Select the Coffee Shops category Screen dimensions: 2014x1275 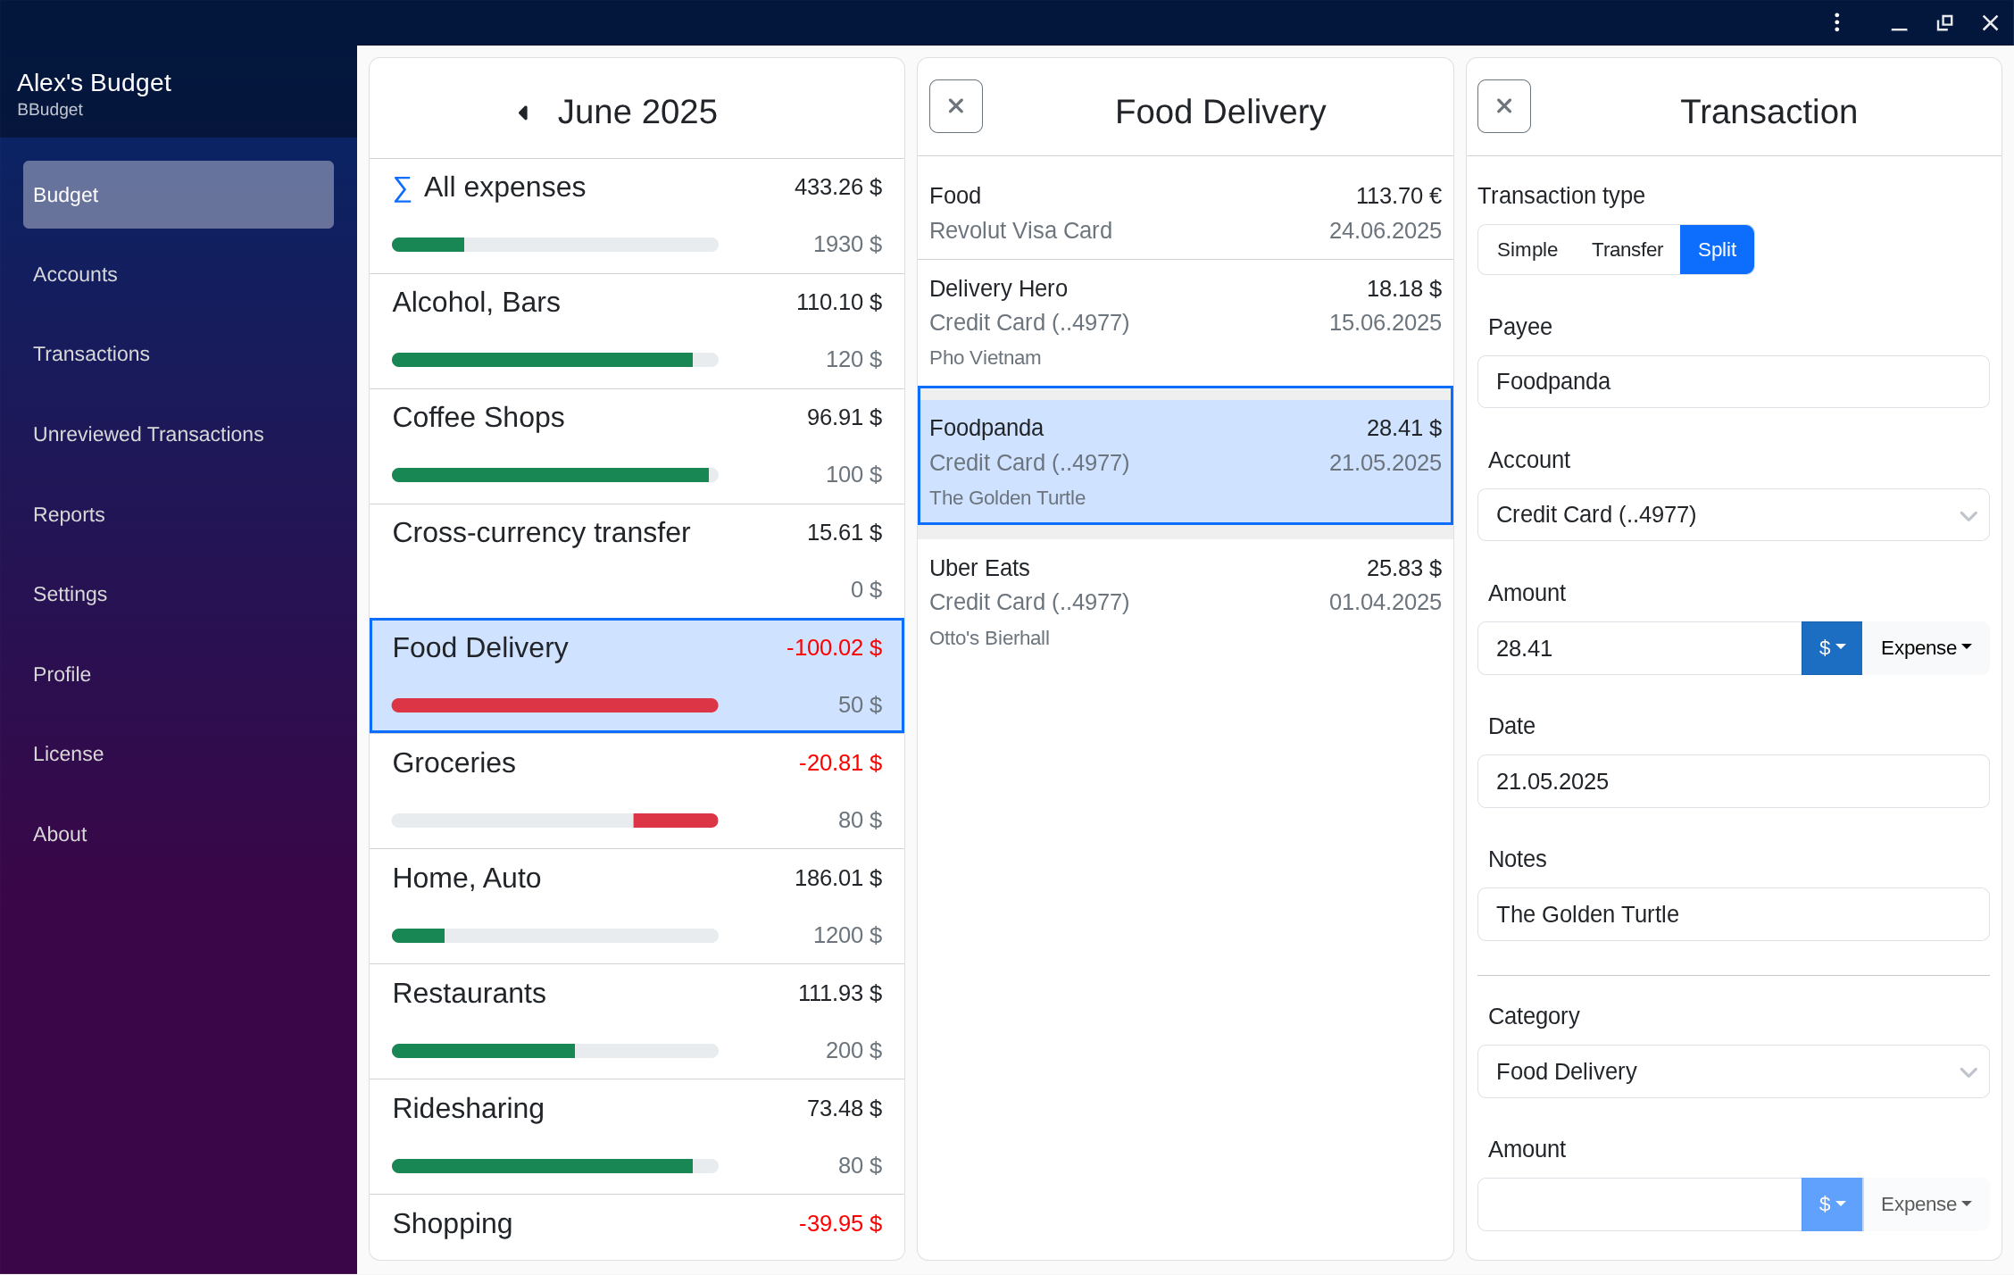637,446
